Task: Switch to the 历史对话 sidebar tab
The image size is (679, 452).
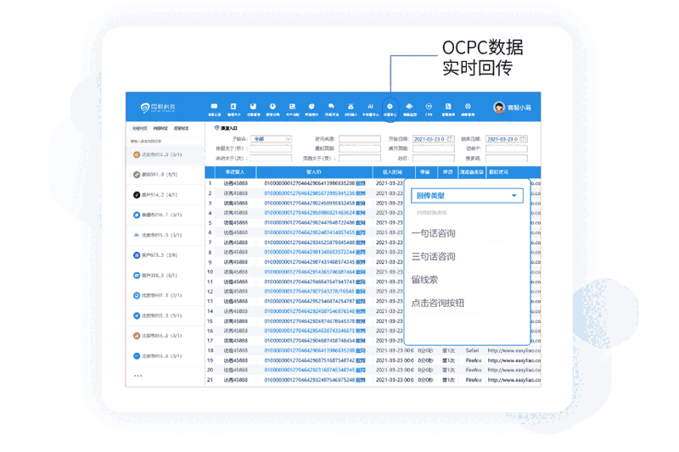Action: click(x=181, y=128)
